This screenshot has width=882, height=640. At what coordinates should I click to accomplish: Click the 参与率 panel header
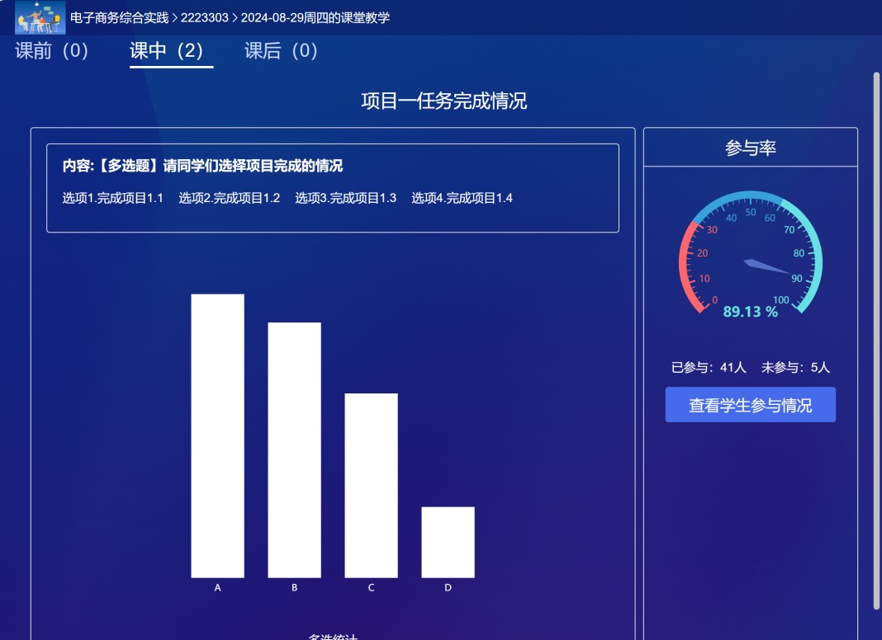(x=751, y=148)
